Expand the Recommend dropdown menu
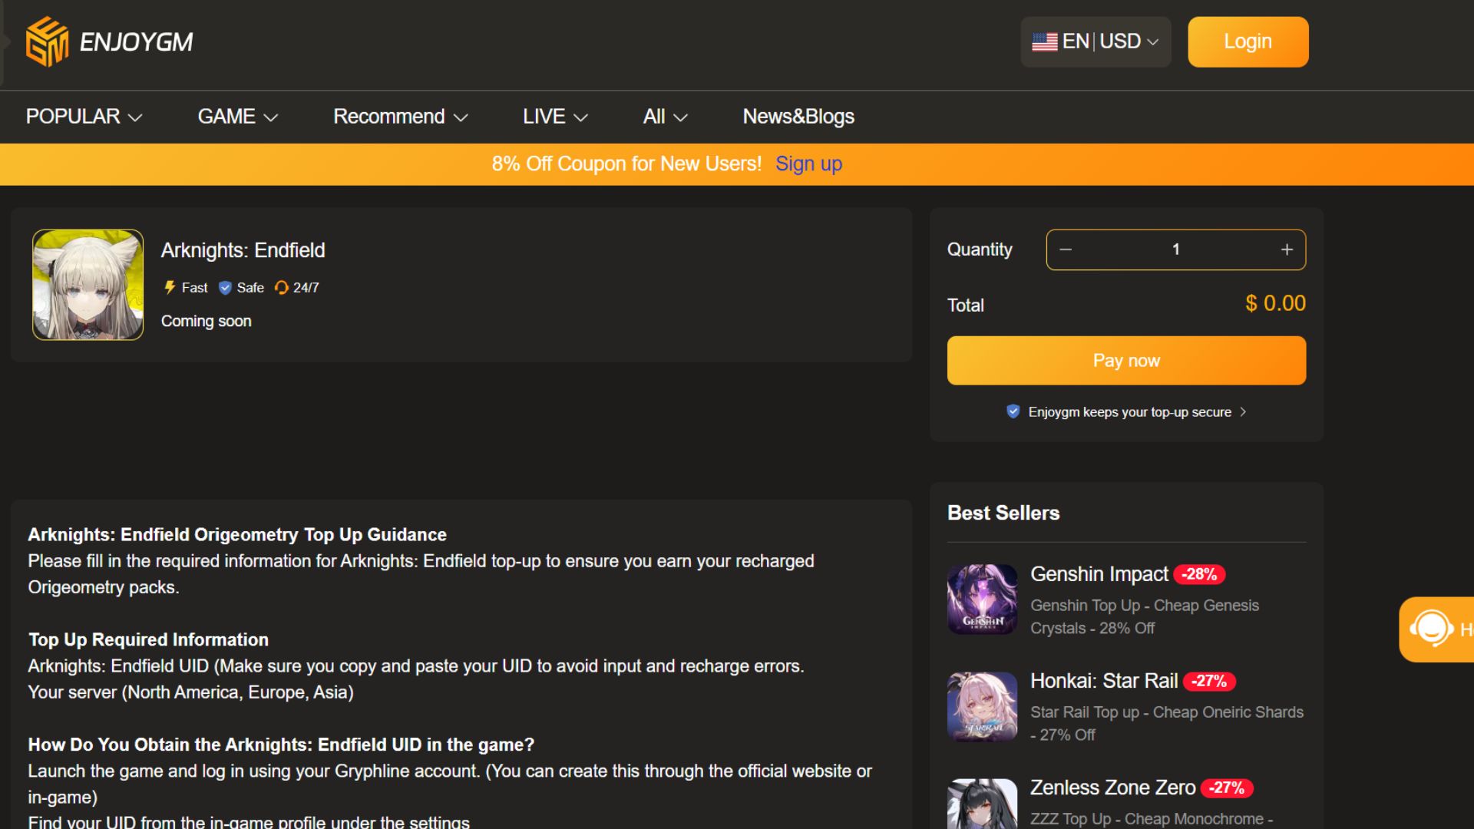The height and width of the screenshot is (829, 1474). click(400, 117)
